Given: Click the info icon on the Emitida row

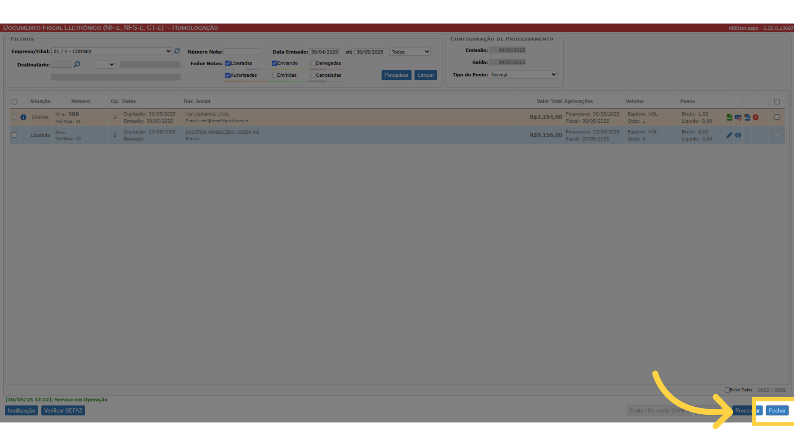Looking at the screenshot, I should 23,117.
